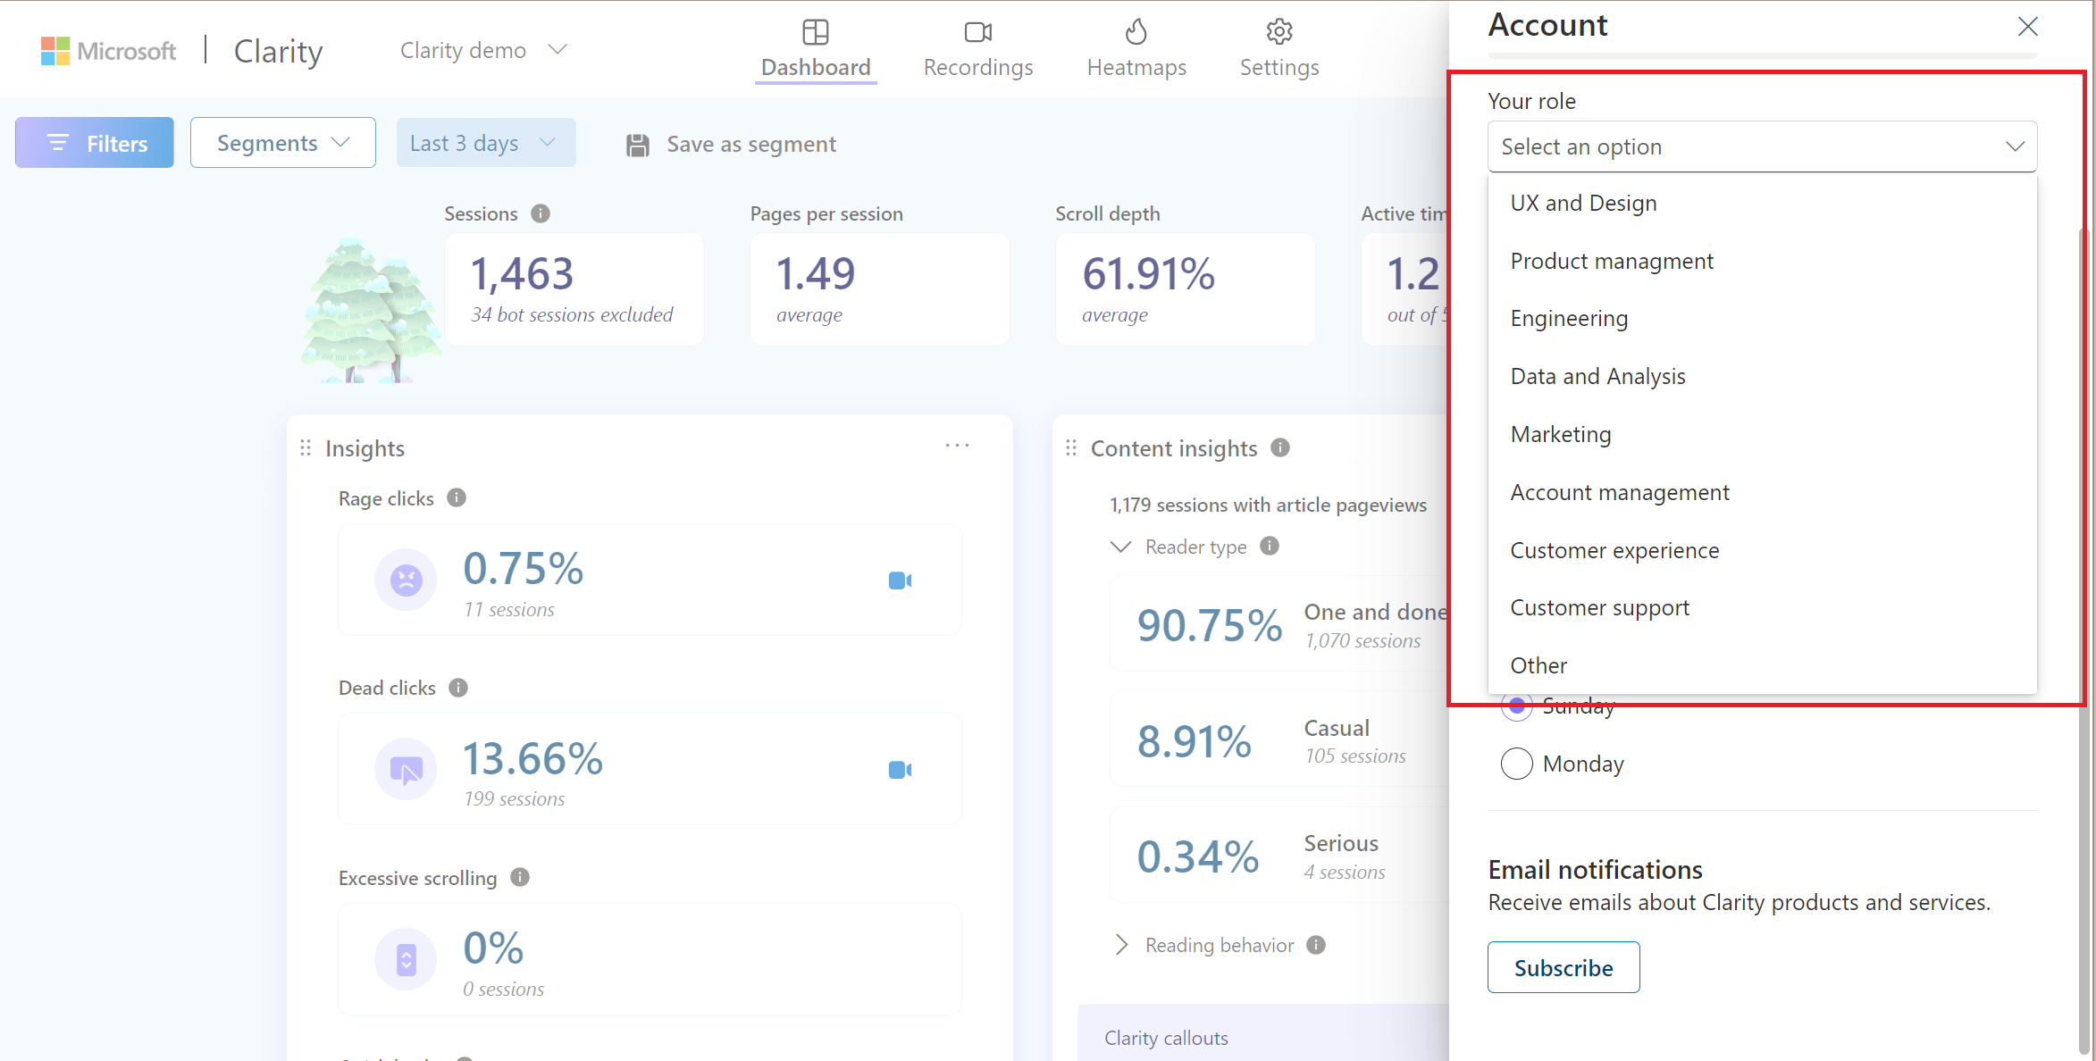Click the 8.91% Casual readers row
Viewport: 2096px width, 1061px height.
[x=1279, y=739]
